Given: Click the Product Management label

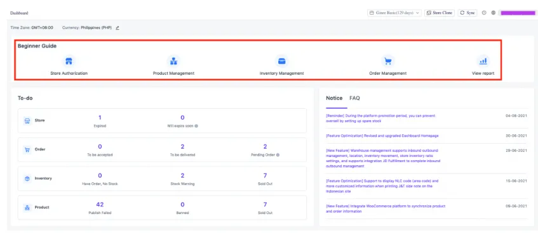Looking at the screenshot, I should (173, 73).
